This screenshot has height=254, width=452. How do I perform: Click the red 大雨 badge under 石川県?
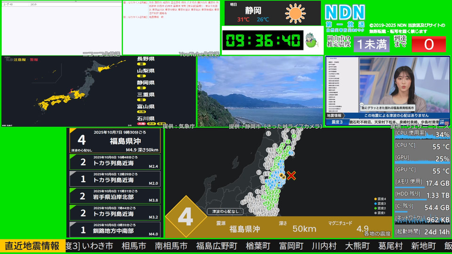[x=141, y=124]
